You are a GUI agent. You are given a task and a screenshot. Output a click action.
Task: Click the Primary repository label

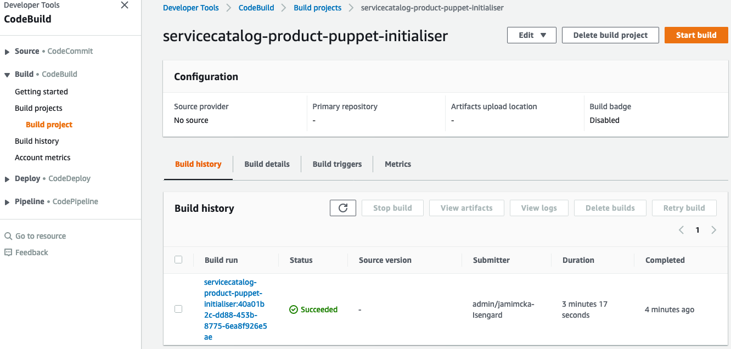pos(345,106)
